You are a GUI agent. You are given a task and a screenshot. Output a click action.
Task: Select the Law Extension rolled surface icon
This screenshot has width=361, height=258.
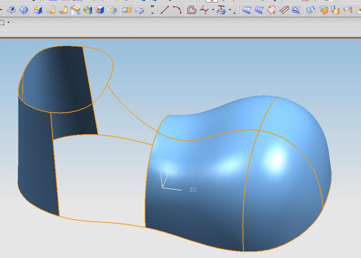324,10
